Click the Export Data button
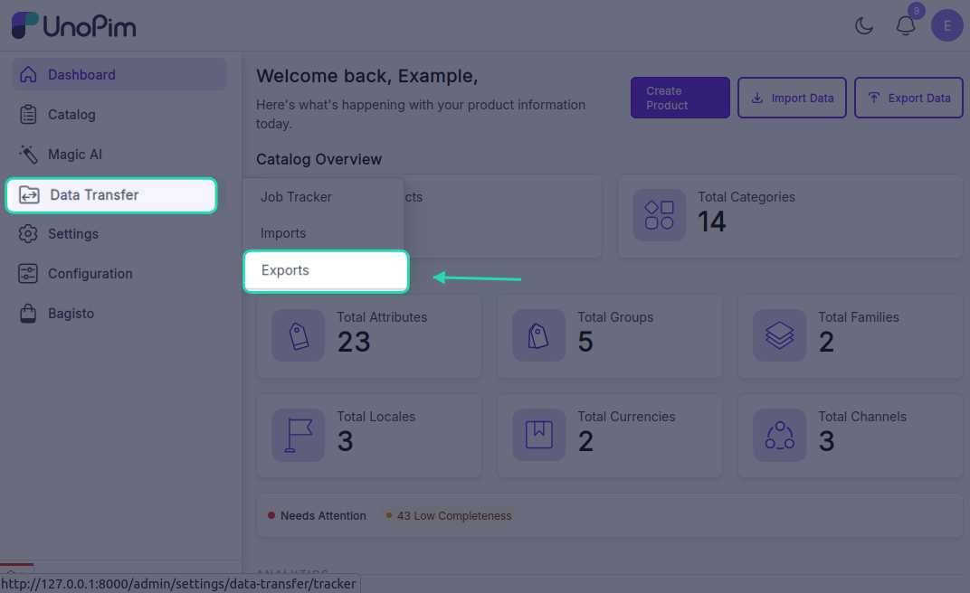 coord(908,98)
